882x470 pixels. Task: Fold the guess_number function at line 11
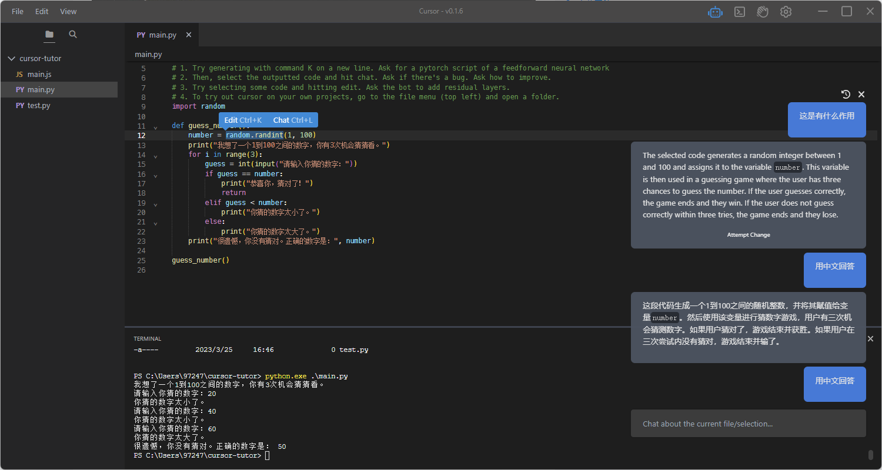coord(155,127)
